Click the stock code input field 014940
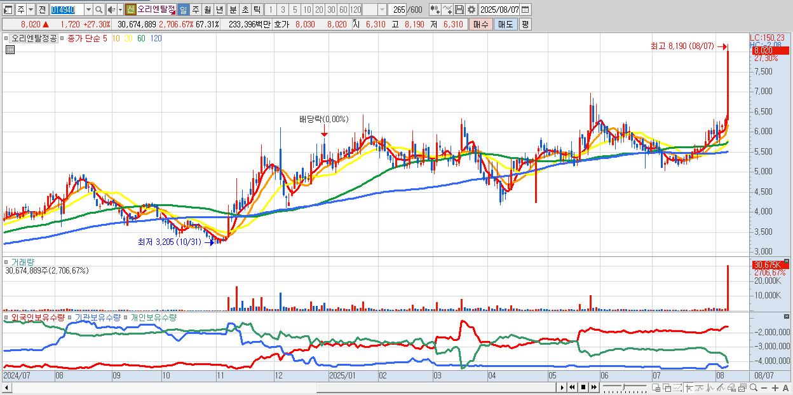Screen dimensions: 793x395 [67, 10]
